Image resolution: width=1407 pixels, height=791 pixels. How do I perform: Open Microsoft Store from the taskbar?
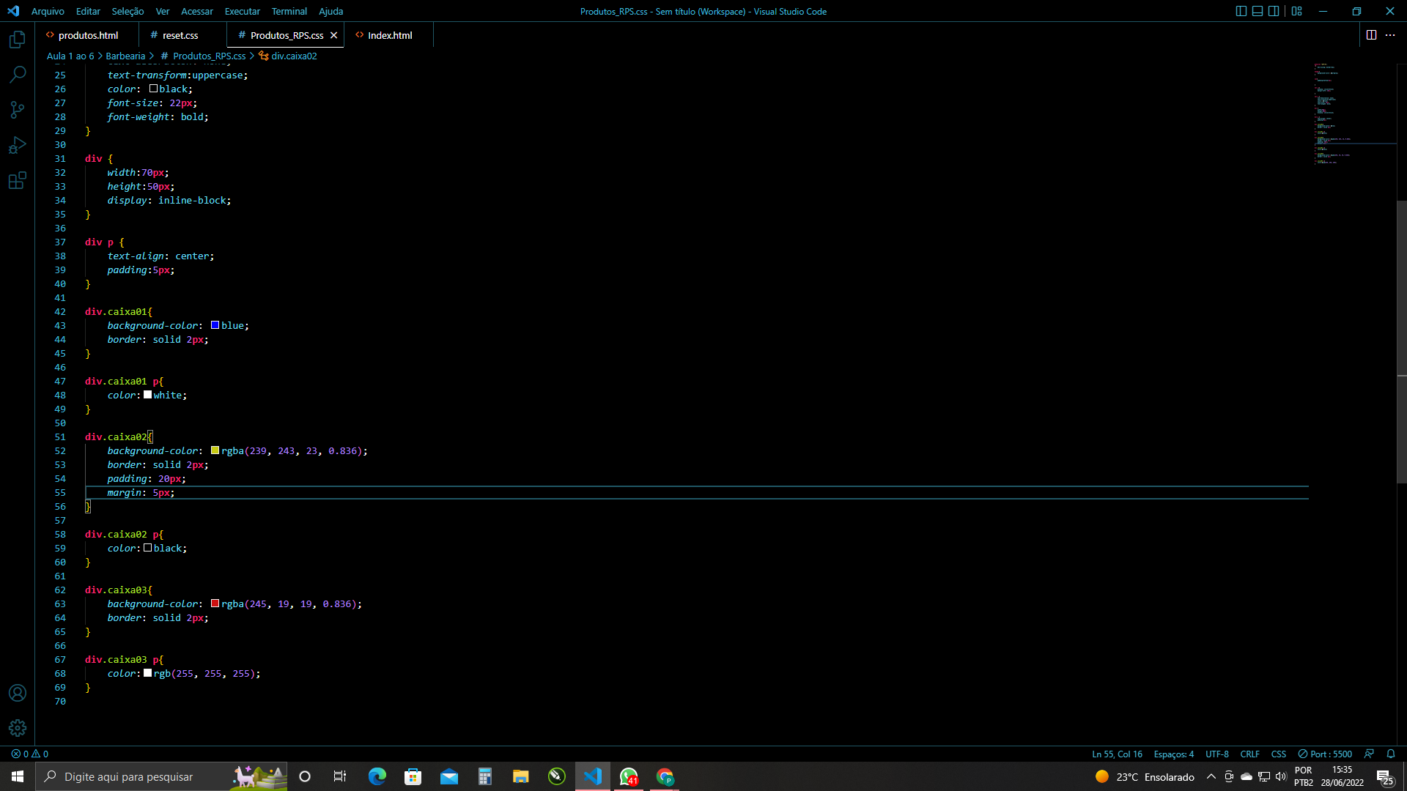(x=413, y=776)
